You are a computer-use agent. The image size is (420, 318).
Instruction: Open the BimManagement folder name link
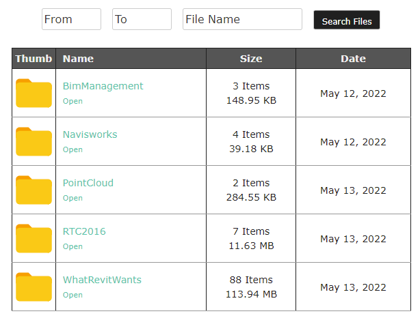[x=103, y=86]
